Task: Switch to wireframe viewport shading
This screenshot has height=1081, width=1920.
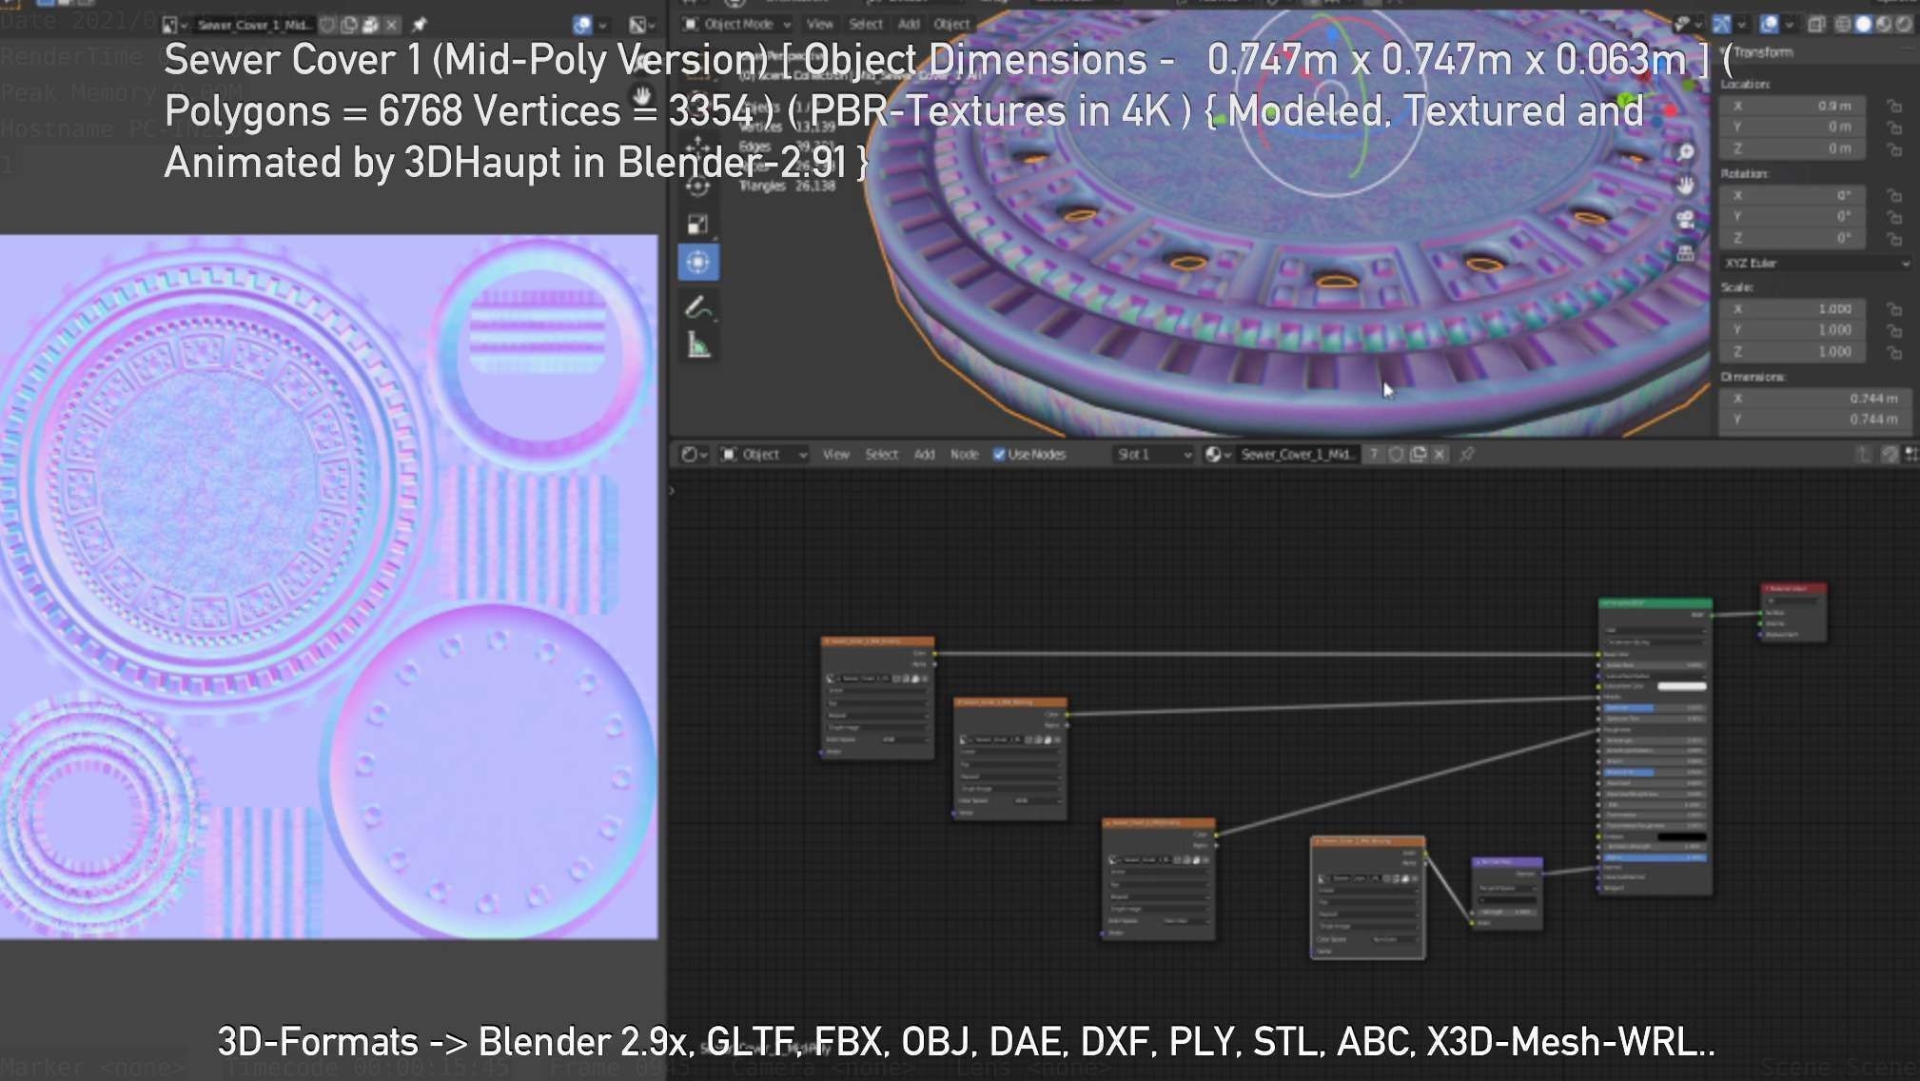Action: tap(1843, 25)
